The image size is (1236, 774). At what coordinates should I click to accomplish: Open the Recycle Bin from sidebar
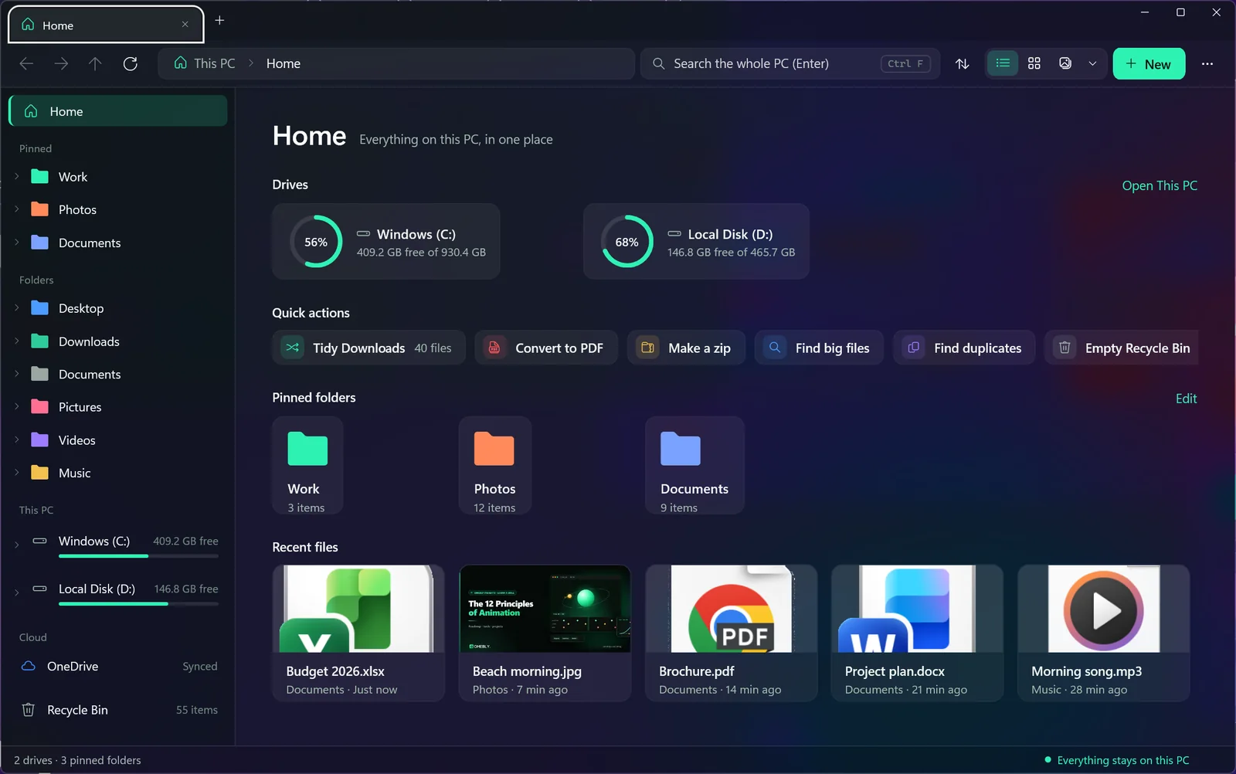pos(118,710)
